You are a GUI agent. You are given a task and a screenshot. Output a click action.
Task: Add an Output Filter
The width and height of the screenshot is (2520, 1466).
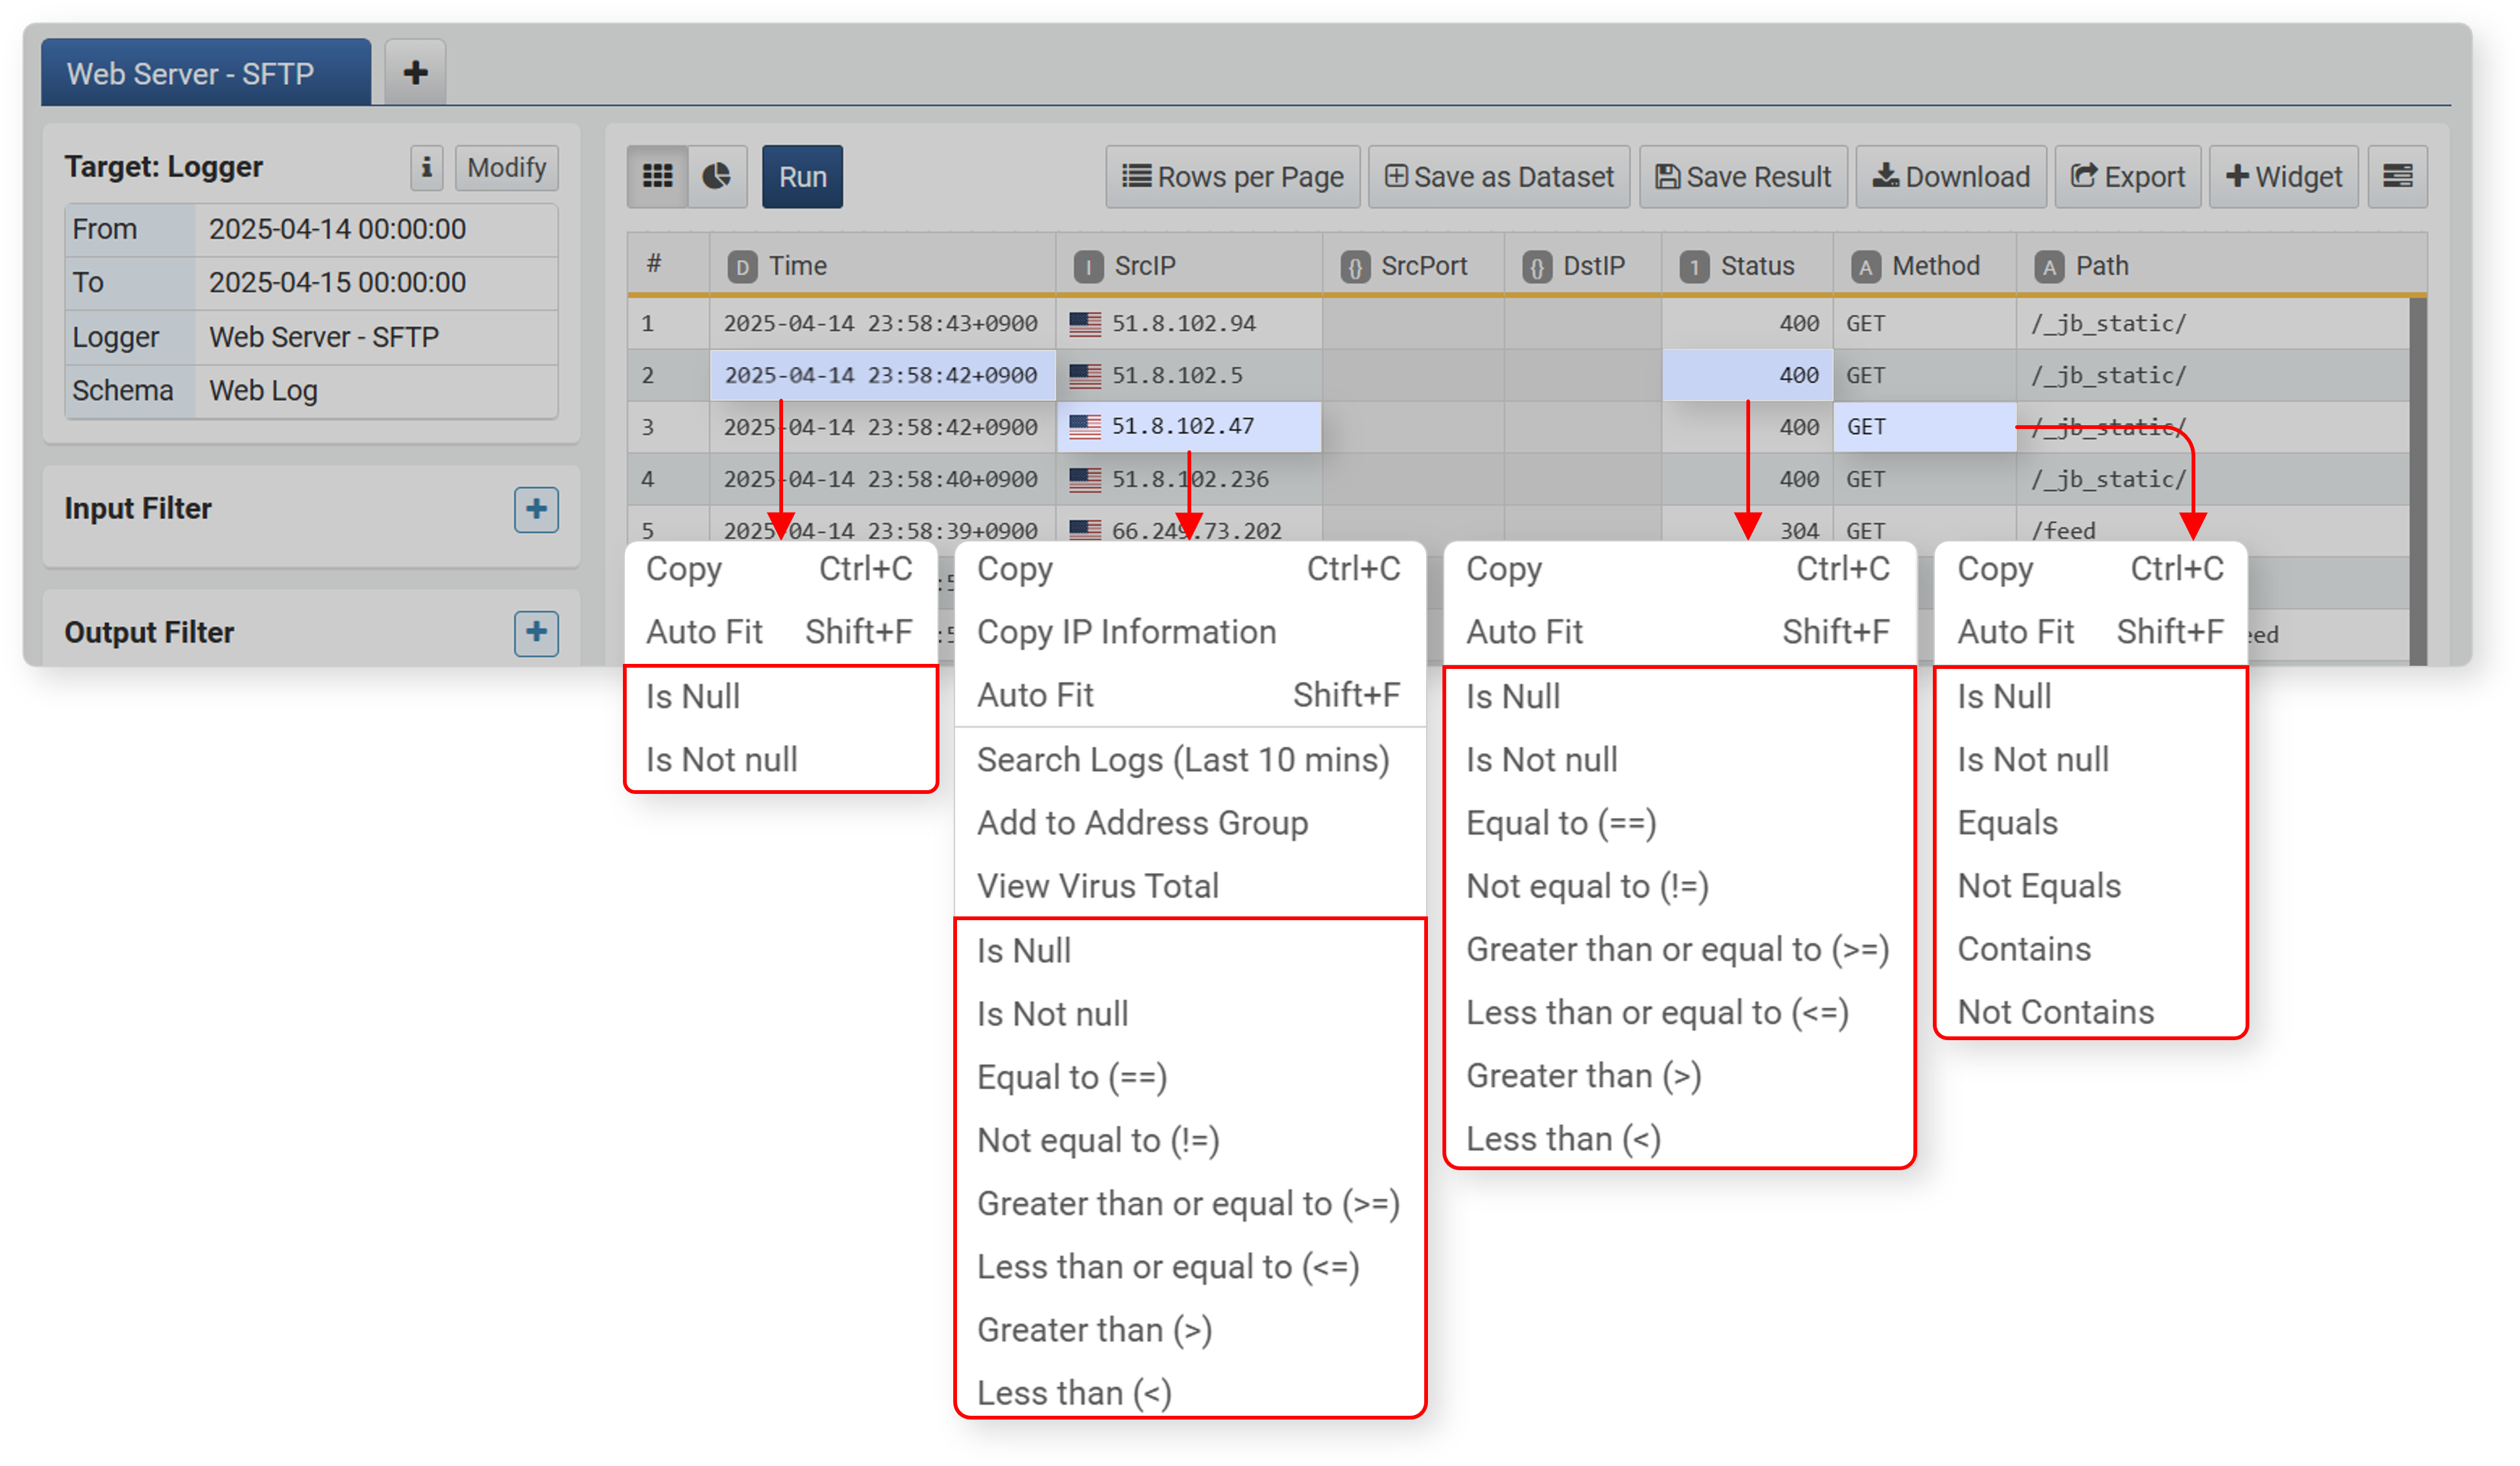coord(536,633)
